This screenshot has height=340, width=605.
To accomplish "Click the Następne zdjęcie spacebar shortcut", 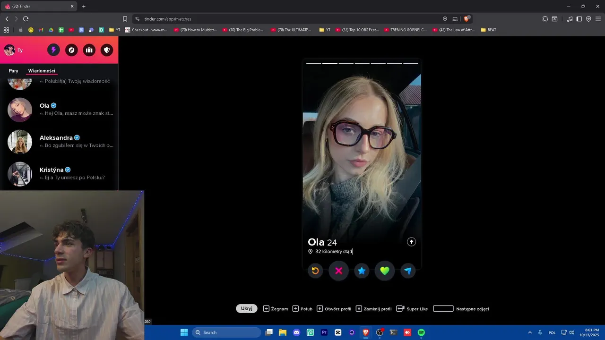I will [x=461, y=309].
